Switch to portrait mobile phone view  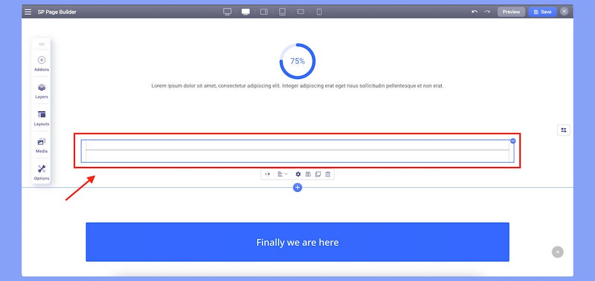(319, 12)
